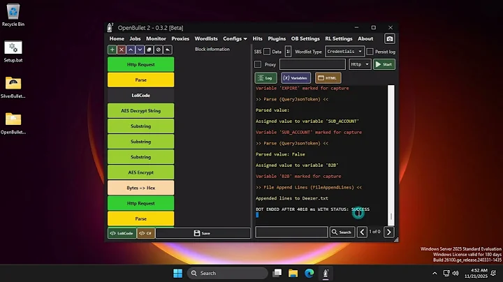Switch to OpenBullet in the taskbar
Image resolution: width=503 pixels, height=282 pixels.
coord(326,274)
